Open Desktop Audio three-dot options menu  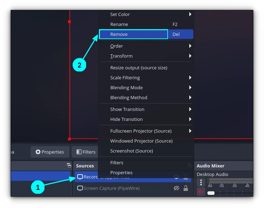(x=201, y=182)
